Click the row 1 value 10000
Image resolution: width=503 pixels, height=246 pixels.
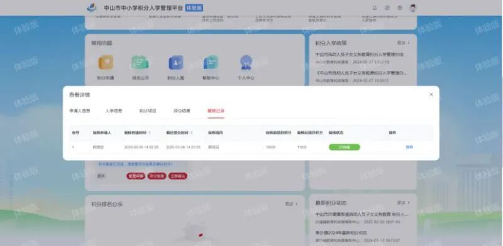pos(270,147)
